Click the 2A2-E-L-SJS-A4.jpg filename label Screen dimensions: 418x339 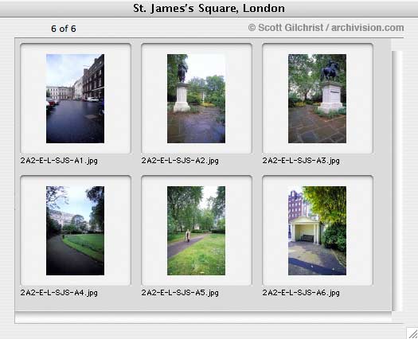click(59, 293)
